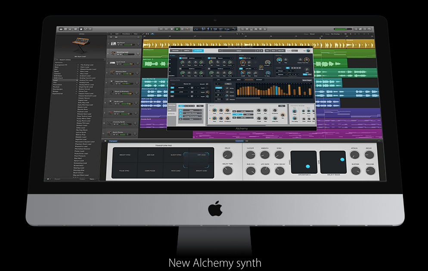Click the Compare button in Smart Controls
The width and height of the screenshot is (428, 271).
pyautogui.click(x=113, y=141)
